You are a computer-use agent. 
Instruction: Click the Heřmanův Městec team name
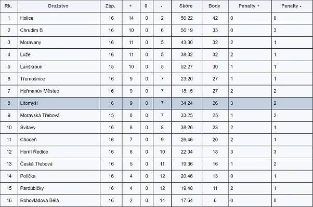(40, 91)
